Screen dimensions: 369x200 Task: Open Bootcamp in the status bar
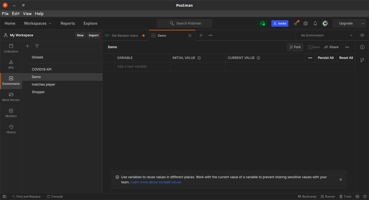point(307,197)
